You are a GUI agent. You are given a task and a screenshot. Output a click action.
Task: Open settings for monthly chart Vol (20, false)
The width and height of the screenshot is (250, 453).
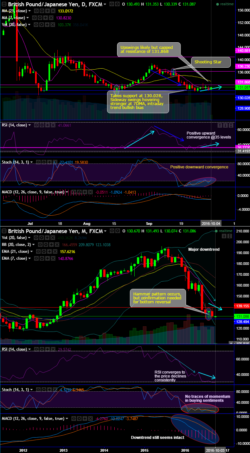tap(42, 238)
